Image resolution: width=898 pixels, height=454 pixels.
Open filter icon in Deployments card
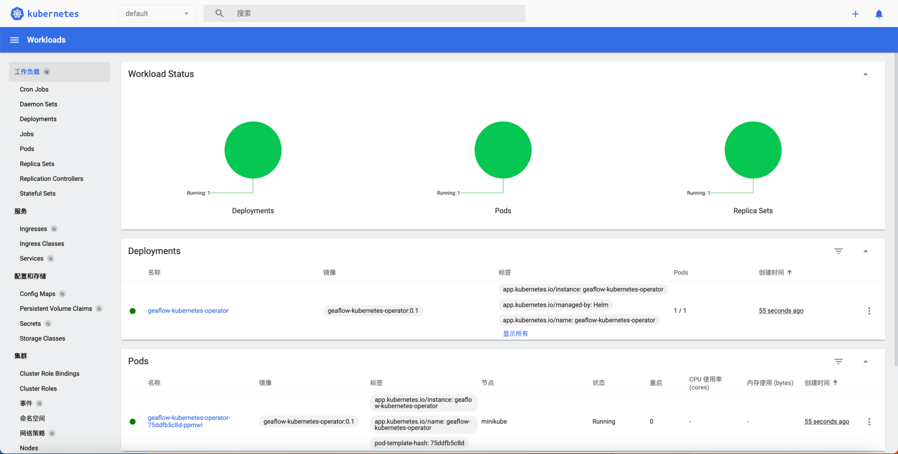[839, 251]
